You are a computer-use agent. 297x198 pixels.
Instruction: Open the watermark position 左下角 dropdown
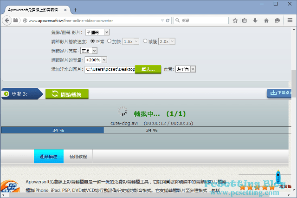[x=186, y=69]
